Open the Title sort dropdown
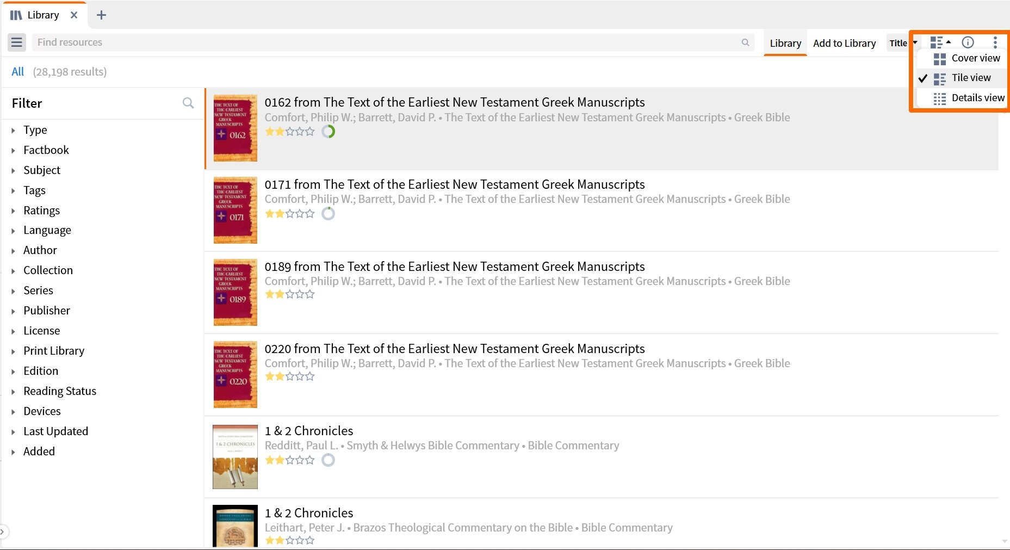 click(903, 43)
